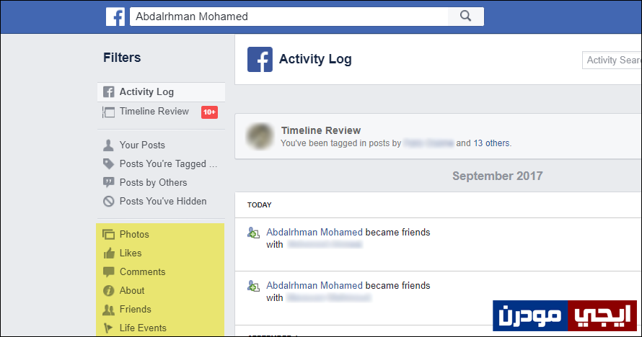The image size is (642, 337).
Task: Click the '13 others' link
Action: point(491,143)
